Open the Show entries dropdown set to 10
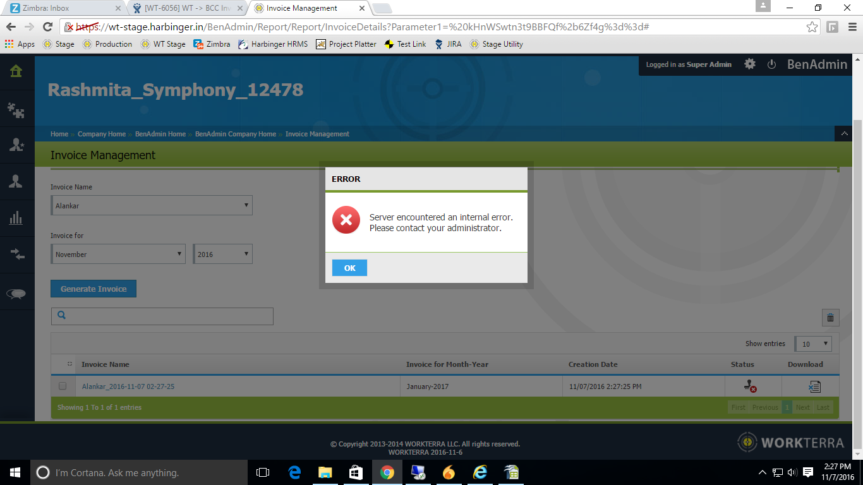 (x=813, y=344)
